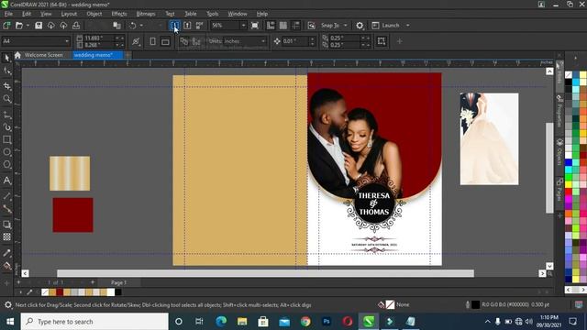Image resolution: width=587 pixels, height=330 pixels.
Task: Select the Drop Shadow tool
Action: (6, 225)
